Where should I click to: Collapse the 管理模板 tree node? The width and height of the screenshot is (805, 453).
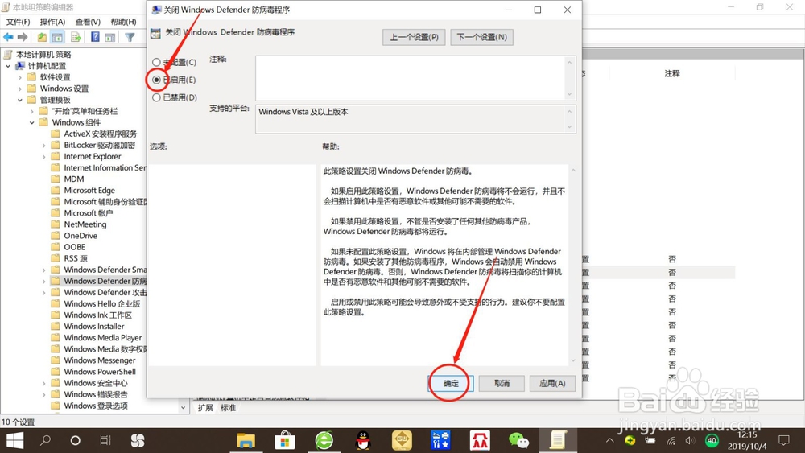coord(20,100)
